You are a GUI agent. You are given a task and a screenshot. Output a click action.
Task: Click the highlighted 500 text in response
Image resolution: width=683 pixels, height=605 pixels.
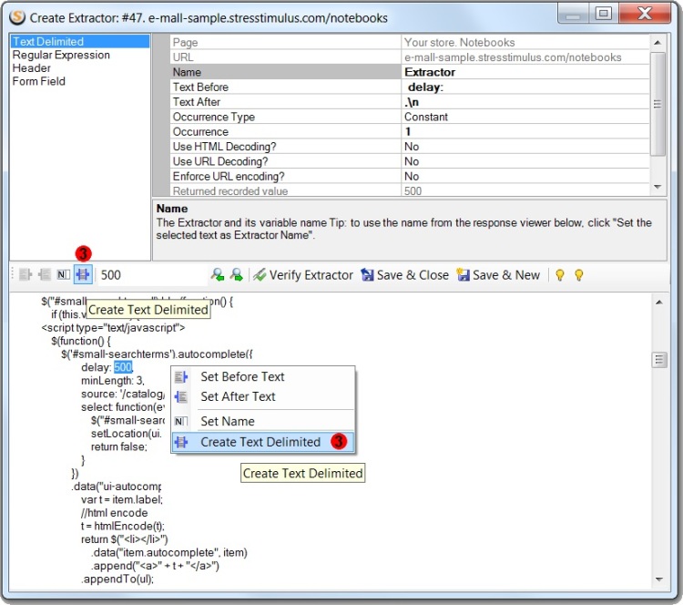click(123, 367)
